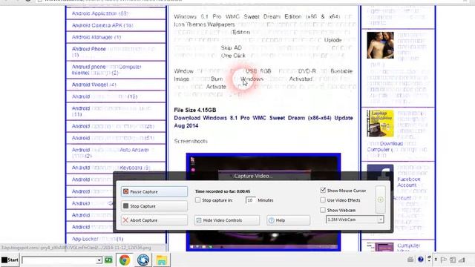The width and height of the screenshot is (475, 267).
Task: Open the Windows Start button
Action: [x=10, y=260]
